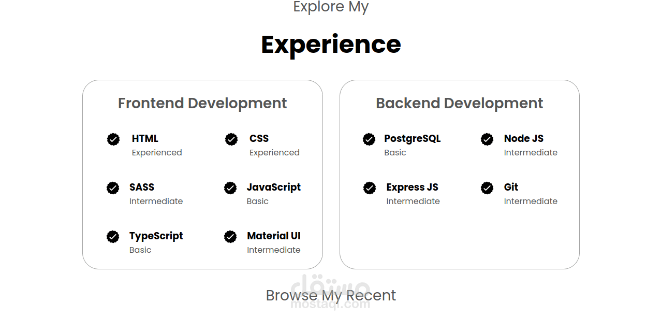Image resolution: width=661 pixels, height=317 pixels.
Task: Click the Backend Development heading
Action: point(459,103)
